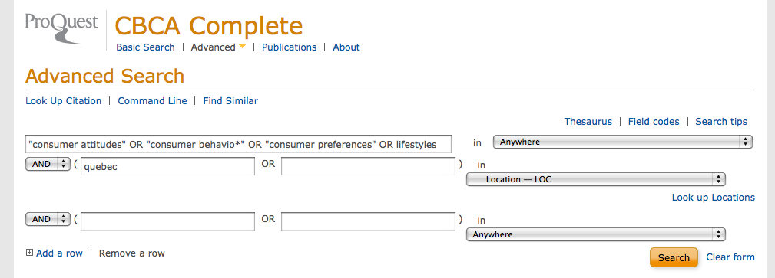Open the Search tips link
The height and width of the screenshot is (278, 775).
pyautogui.click(x=721, y=121)
